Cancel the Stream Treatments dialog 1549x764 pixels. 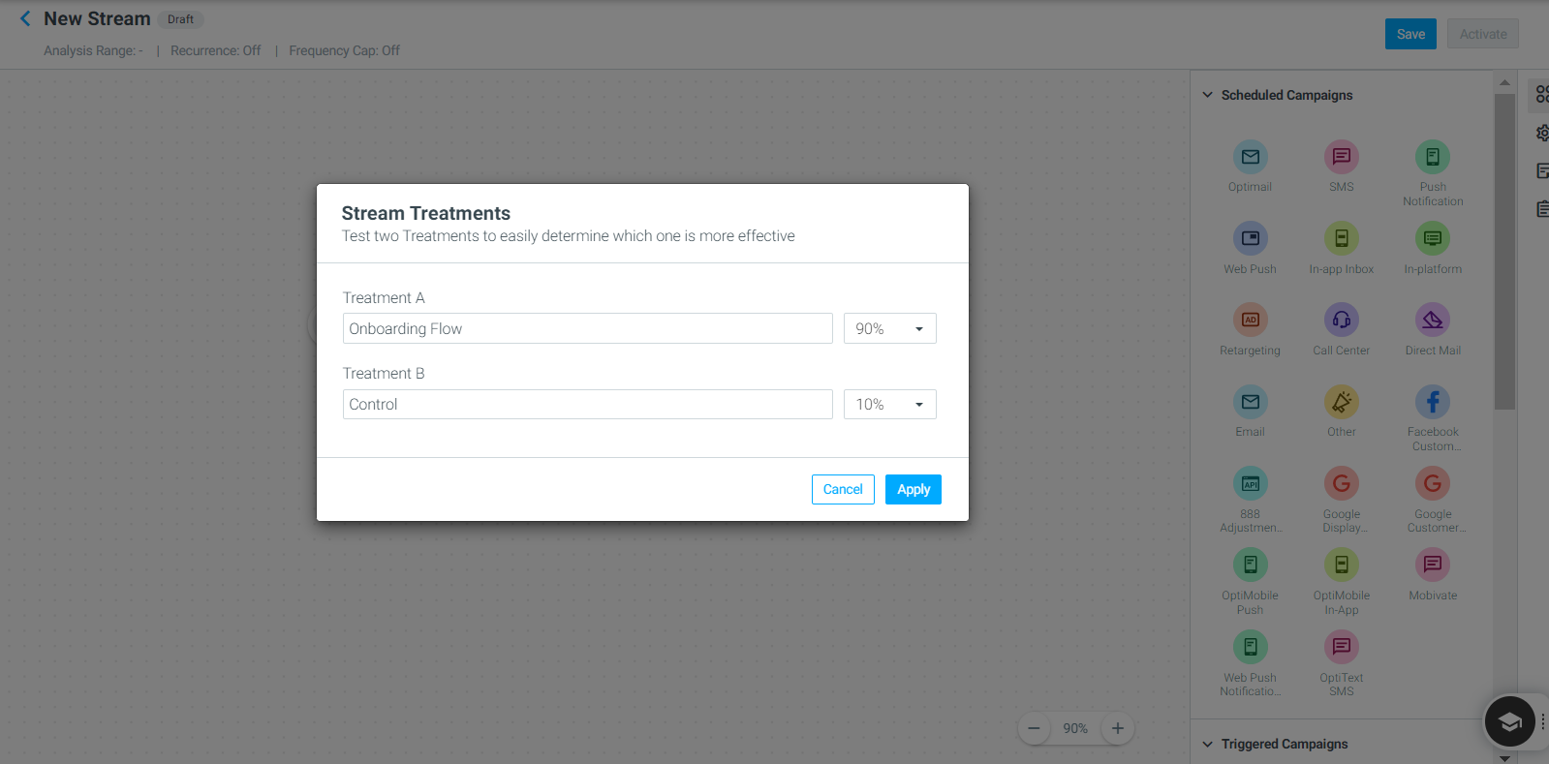click(x=843, y=489)
